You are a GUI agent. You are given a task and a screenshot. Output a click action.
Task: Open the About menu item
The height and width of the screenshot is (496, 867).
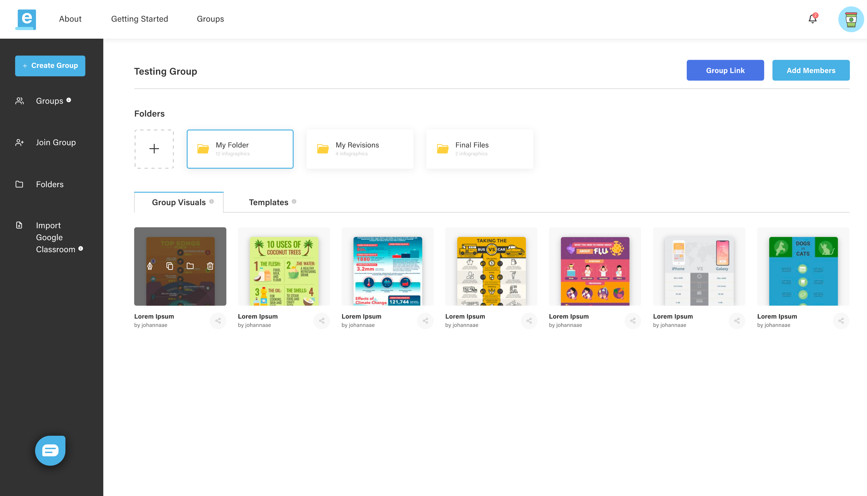(70, 19)
